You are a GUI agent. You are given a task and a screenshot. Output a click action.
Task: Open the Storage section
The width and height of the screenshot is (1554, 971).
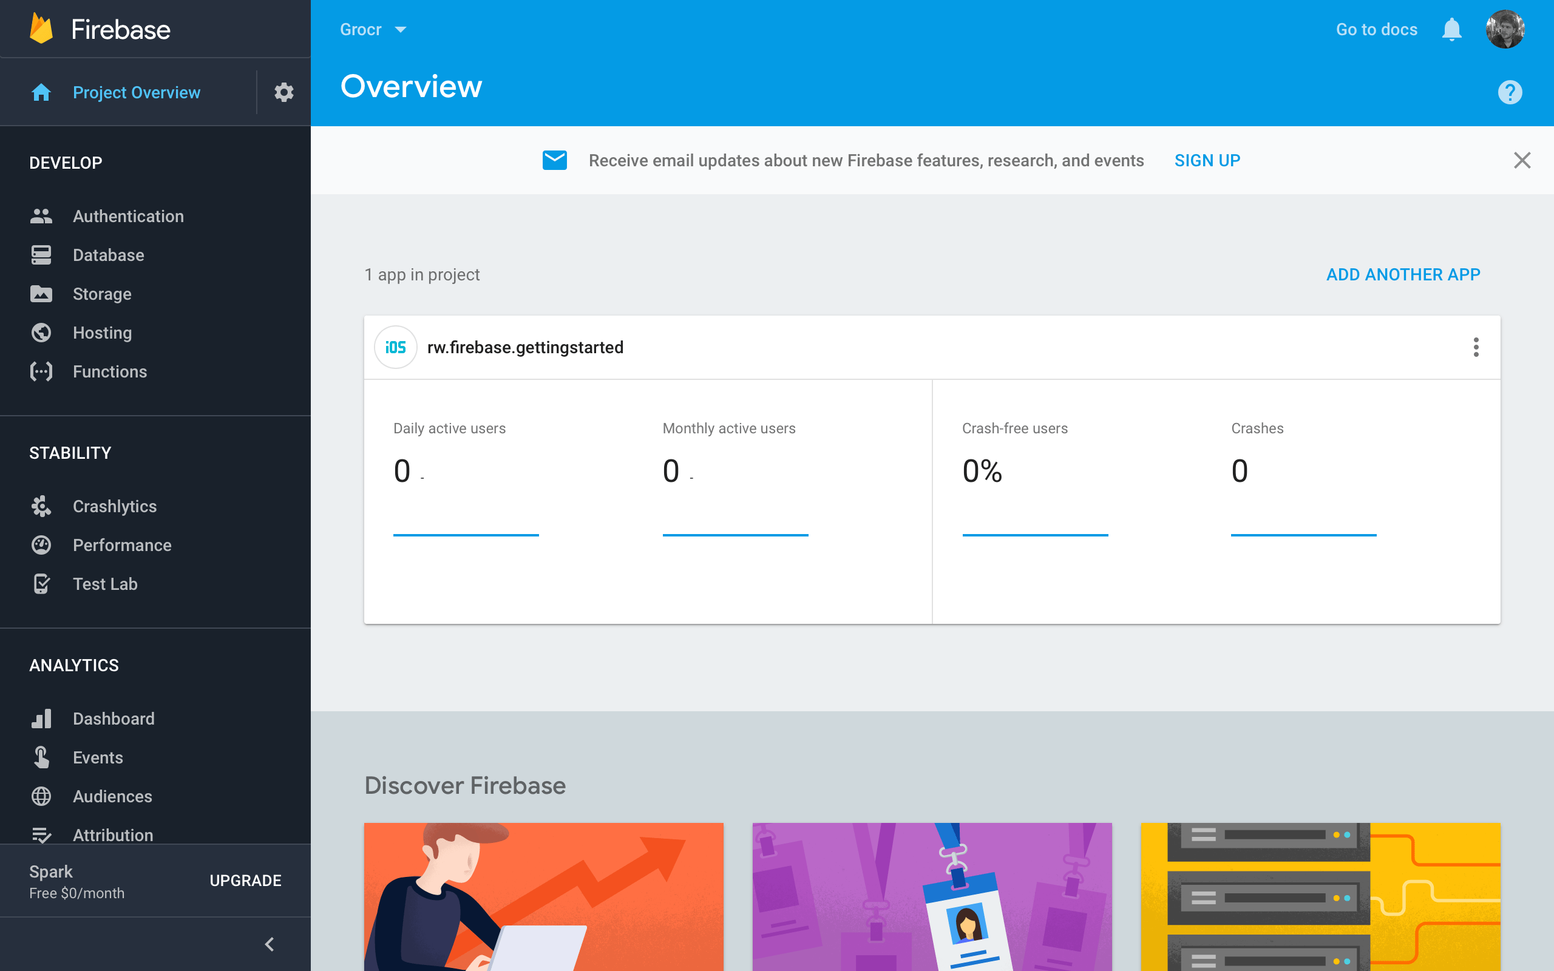click(x=101, y=294)
